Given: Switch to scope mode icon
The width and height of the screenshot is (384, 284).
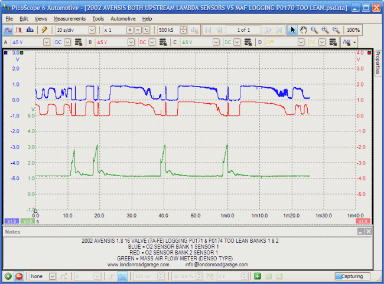Looking at the screenshot, I should click(9, 29).
